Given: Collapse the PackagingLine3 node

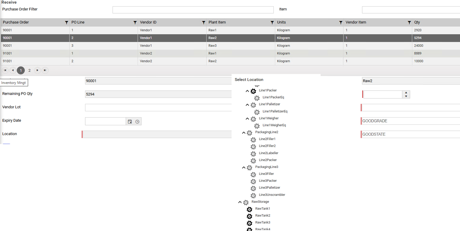Looking at the screenshot, I should (x=244, y=167).
